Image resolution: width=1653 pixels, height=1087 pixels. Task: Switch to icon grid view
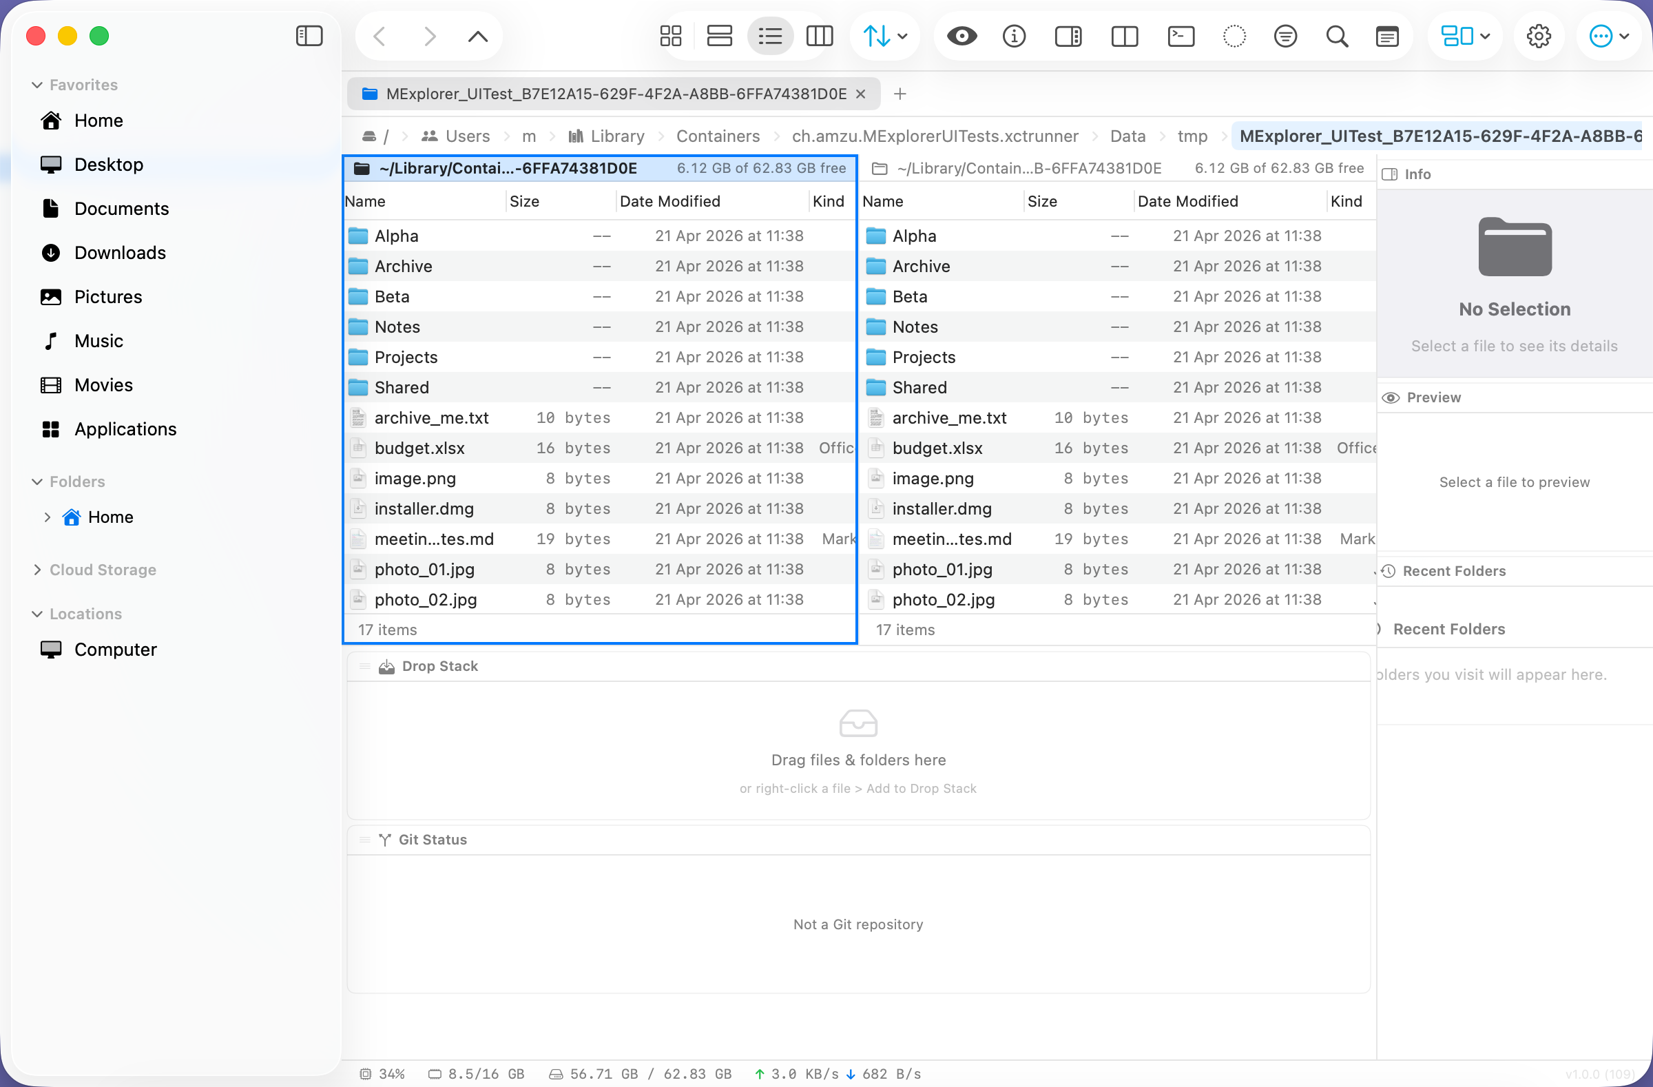pos(671,35)
